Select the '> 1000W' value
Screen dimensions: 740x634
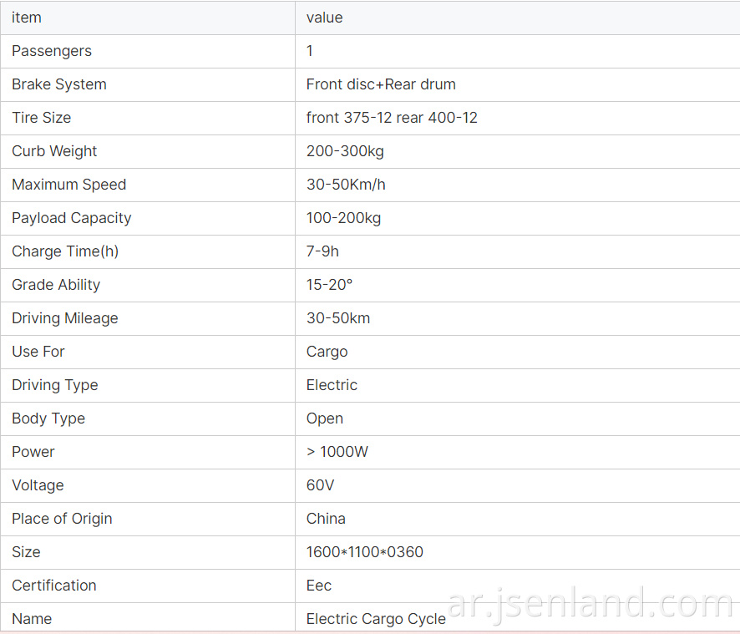[x=337, y=452]
